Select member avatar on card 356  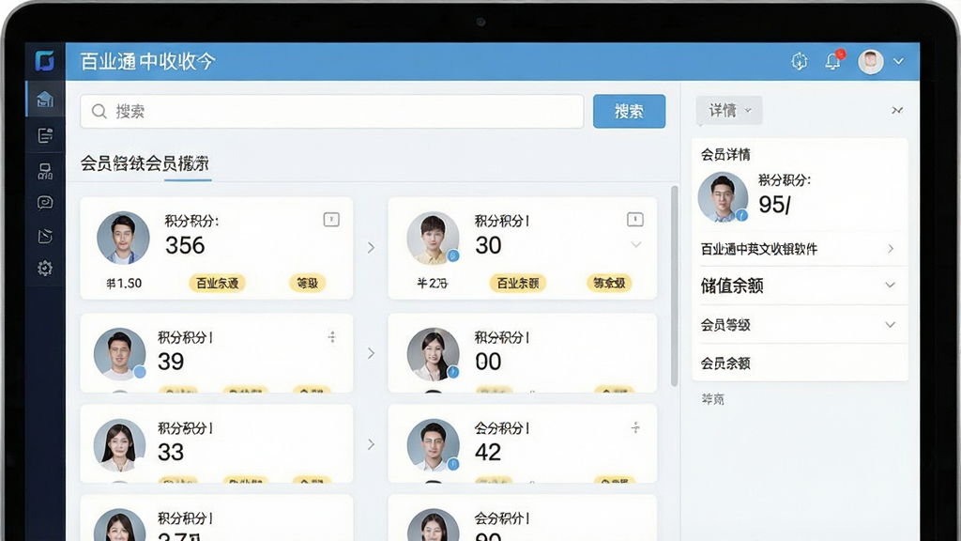click(123, 238)
